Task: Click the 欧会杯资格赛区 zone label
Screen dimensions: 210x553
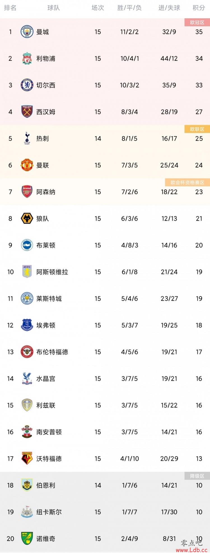Action: 188,182
